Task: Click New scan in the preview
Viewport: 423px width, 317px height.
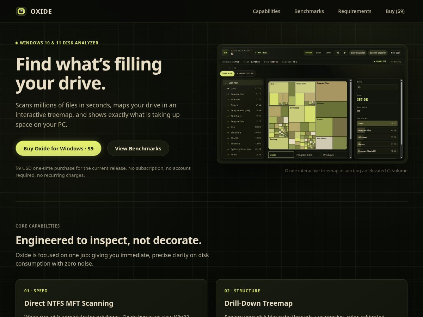Action: (396, 53)
